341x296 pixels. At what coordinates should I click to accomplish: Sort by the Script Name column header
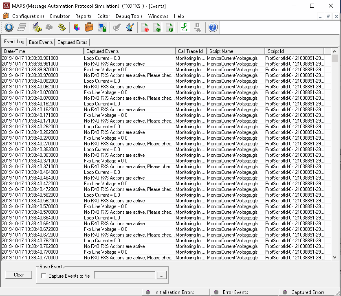pyautogui.click(x=236, y=51)
